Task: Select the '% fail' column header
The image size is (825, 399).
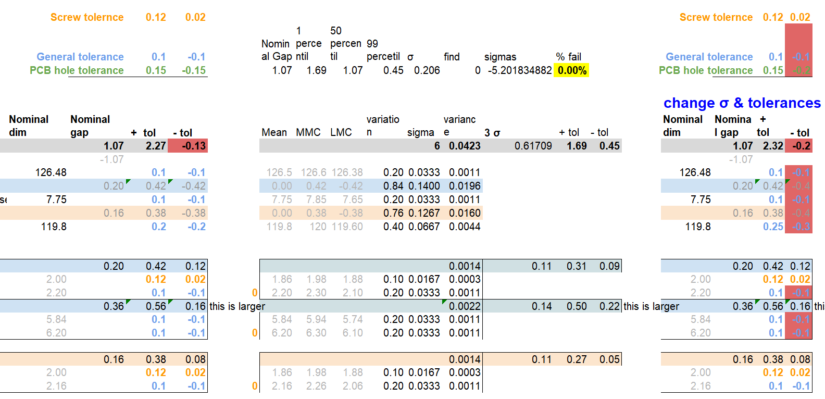Action: (x=568, y=57)
